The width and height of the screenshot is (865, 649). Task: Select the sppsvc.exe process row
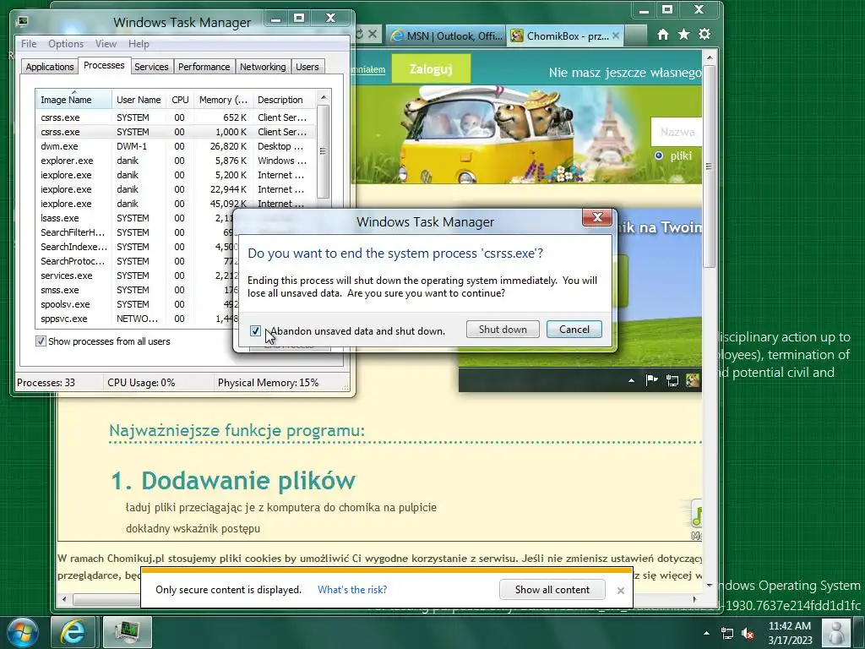pyautogui.click(x=135, y=319)
